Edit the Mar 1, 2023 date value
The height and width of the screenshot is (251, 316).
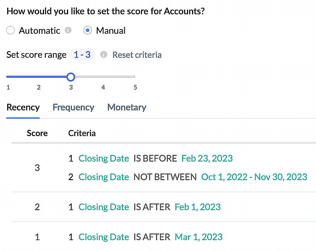pos(198,237)
